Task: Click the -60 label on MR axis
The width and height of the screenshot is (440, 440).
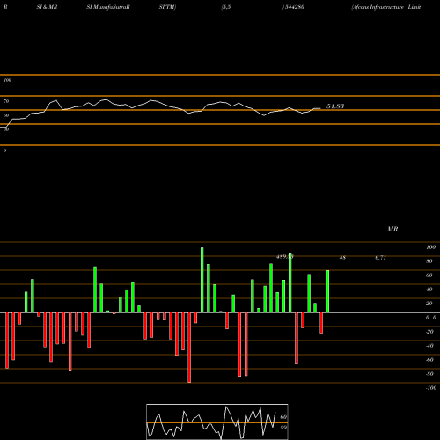Action: 429,360
